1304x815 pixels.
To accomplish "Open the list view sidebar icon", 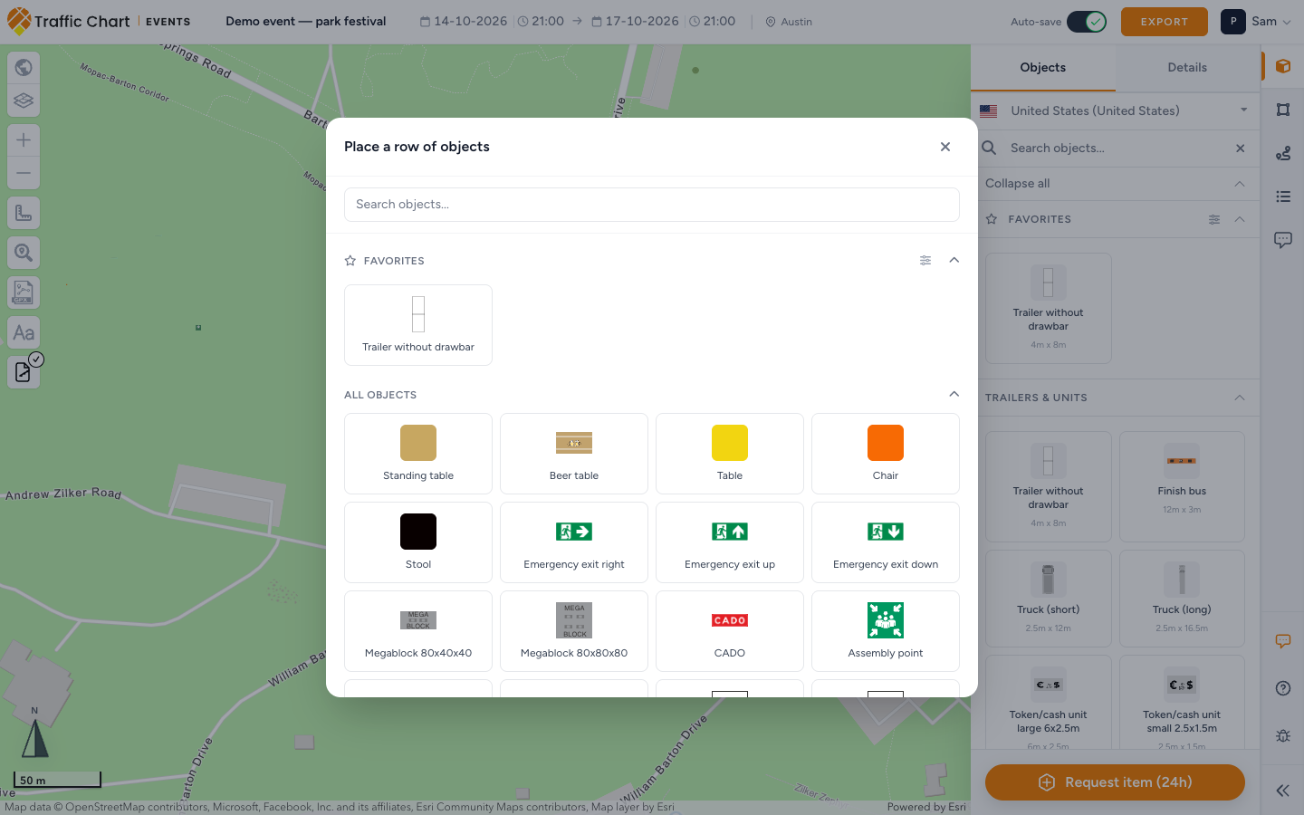I will coord(1283,197).
